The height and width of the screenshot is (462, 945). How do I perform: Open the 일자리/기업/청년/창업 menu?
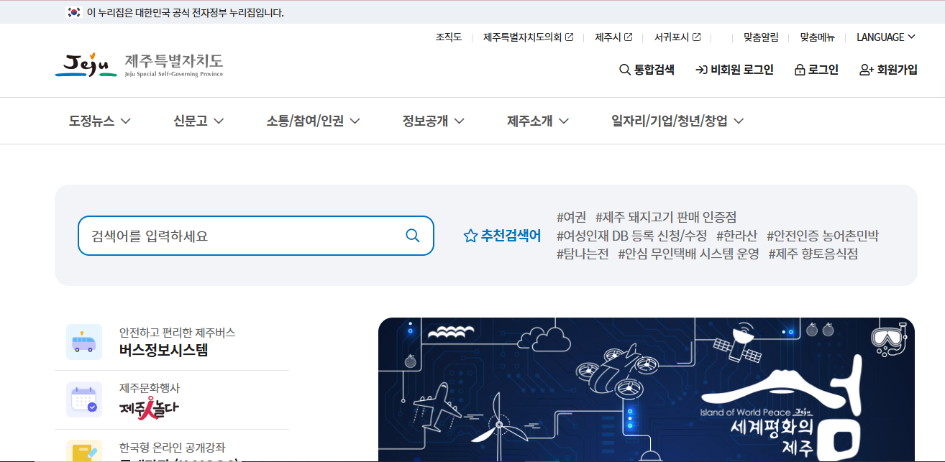[677, 121]
